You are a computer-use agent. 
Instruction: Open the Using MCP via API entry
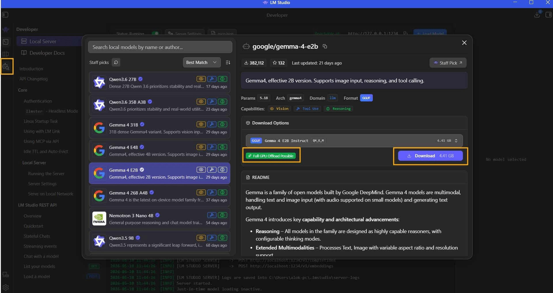click(41, 141)
